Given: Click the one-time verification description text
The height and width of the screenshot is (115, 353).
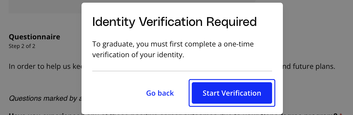Looking at the screenshot, I should [173, 49].
